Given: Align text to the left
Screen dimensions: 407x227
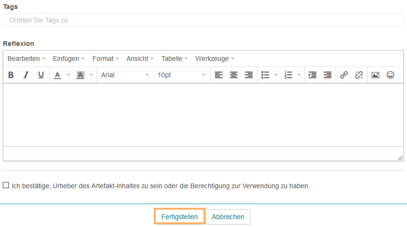Looking at the screenshot, I should [x=219, y=75].
